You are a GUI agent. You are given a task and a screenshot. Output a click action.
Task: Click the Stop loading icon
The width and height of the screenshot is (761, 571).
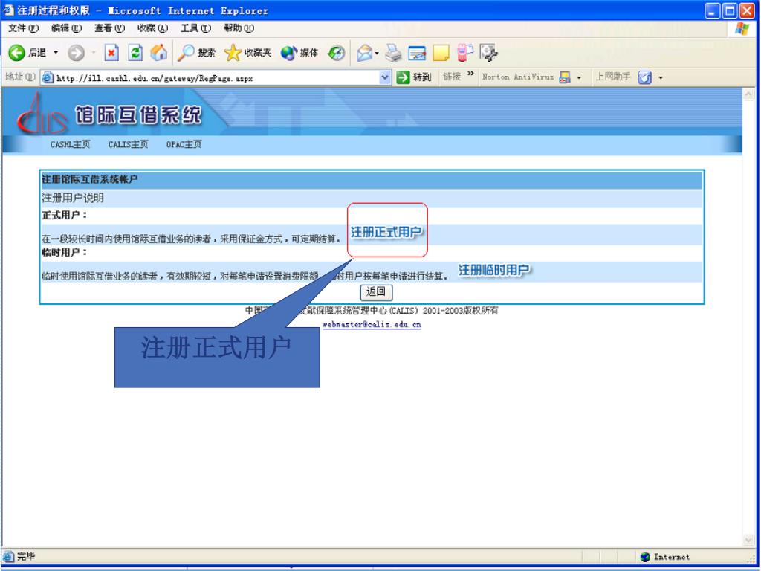(111, 53)
